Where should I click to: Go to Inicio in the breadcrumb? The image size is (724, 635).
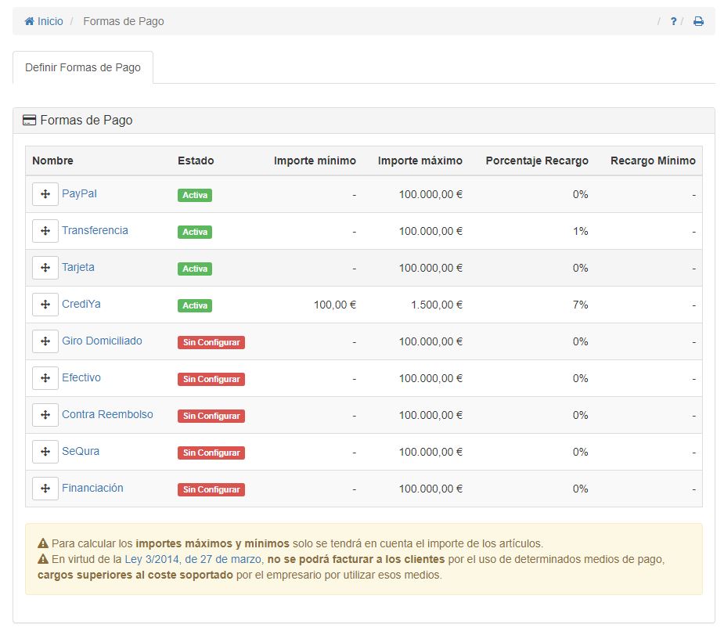click(x=44, y=22)
